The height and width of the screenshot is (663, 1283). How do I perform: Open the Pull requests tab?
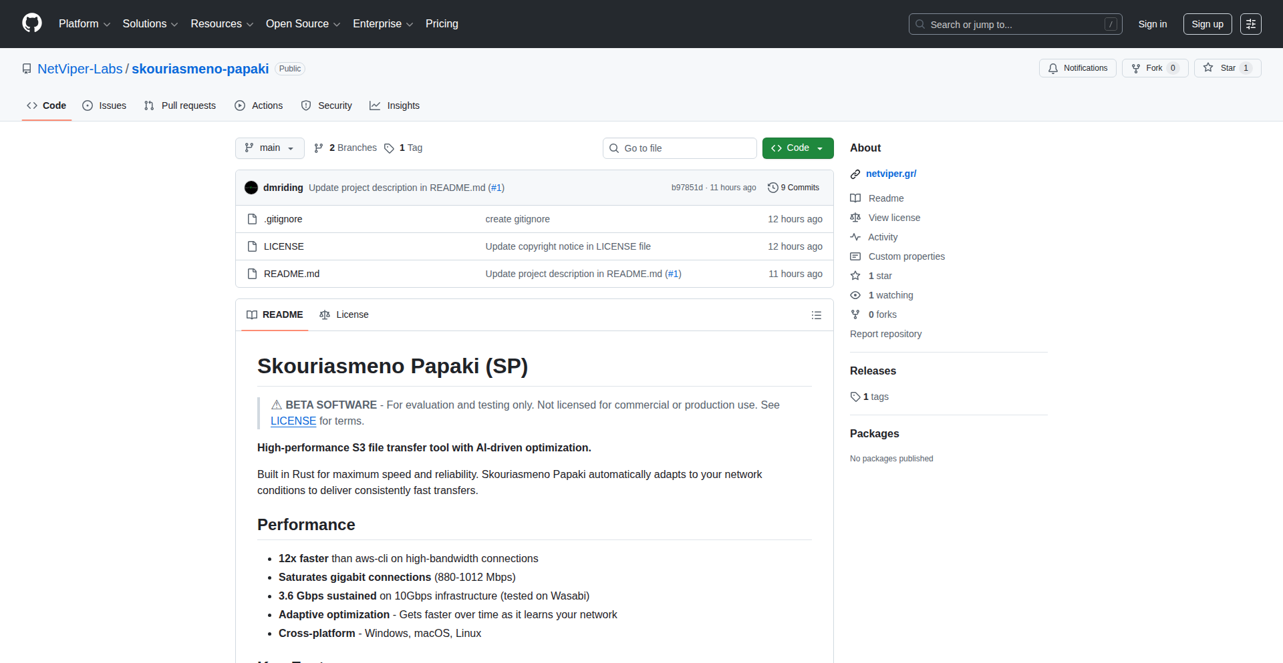(180, 105)
